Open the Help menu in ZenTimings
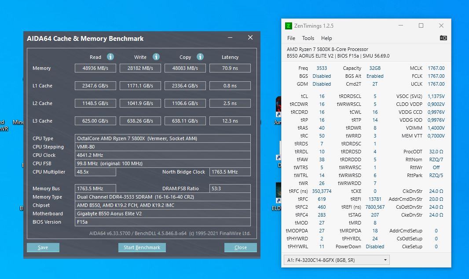 point(326,38)
